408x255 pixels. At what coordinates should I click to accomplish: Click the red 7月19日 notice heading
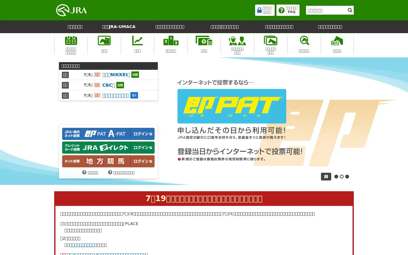pyautogui.click(x=204, y=199)
